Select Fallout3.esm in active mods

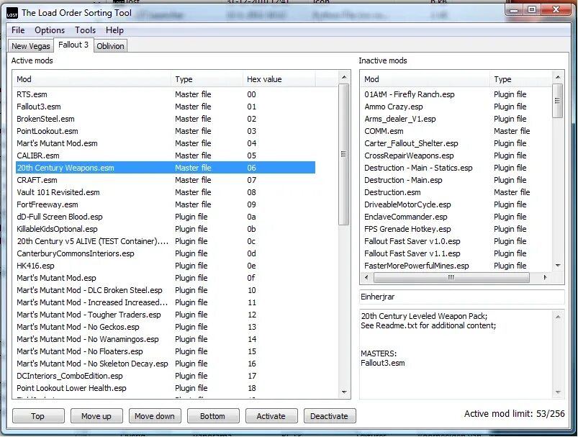pyautogui.click(x=165, y=107)
